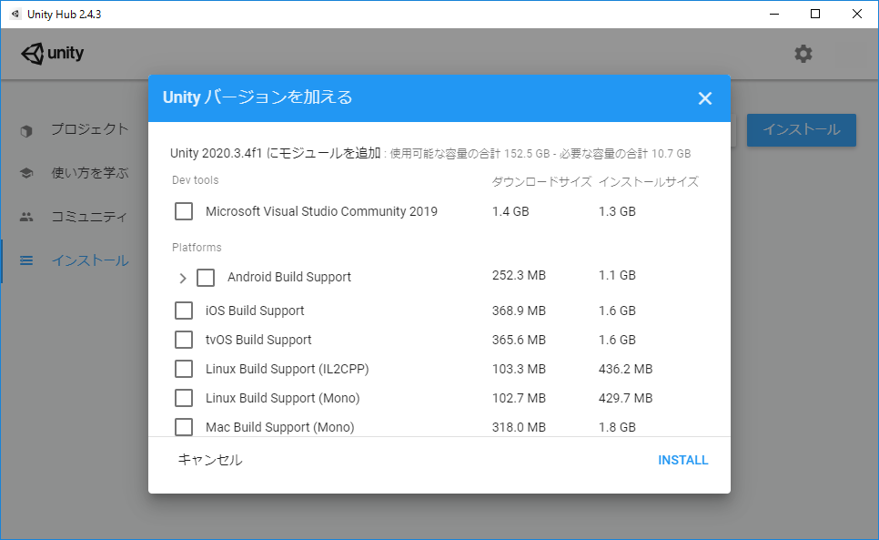Click the tvOS Build Support label

point(258,340)
